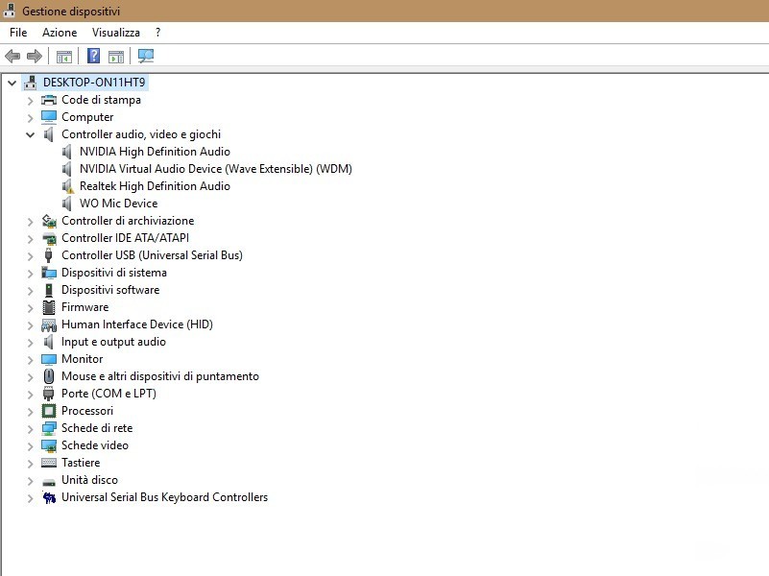Open the Azione menu
Screen dimensions: 769x576
click(60, 33)
